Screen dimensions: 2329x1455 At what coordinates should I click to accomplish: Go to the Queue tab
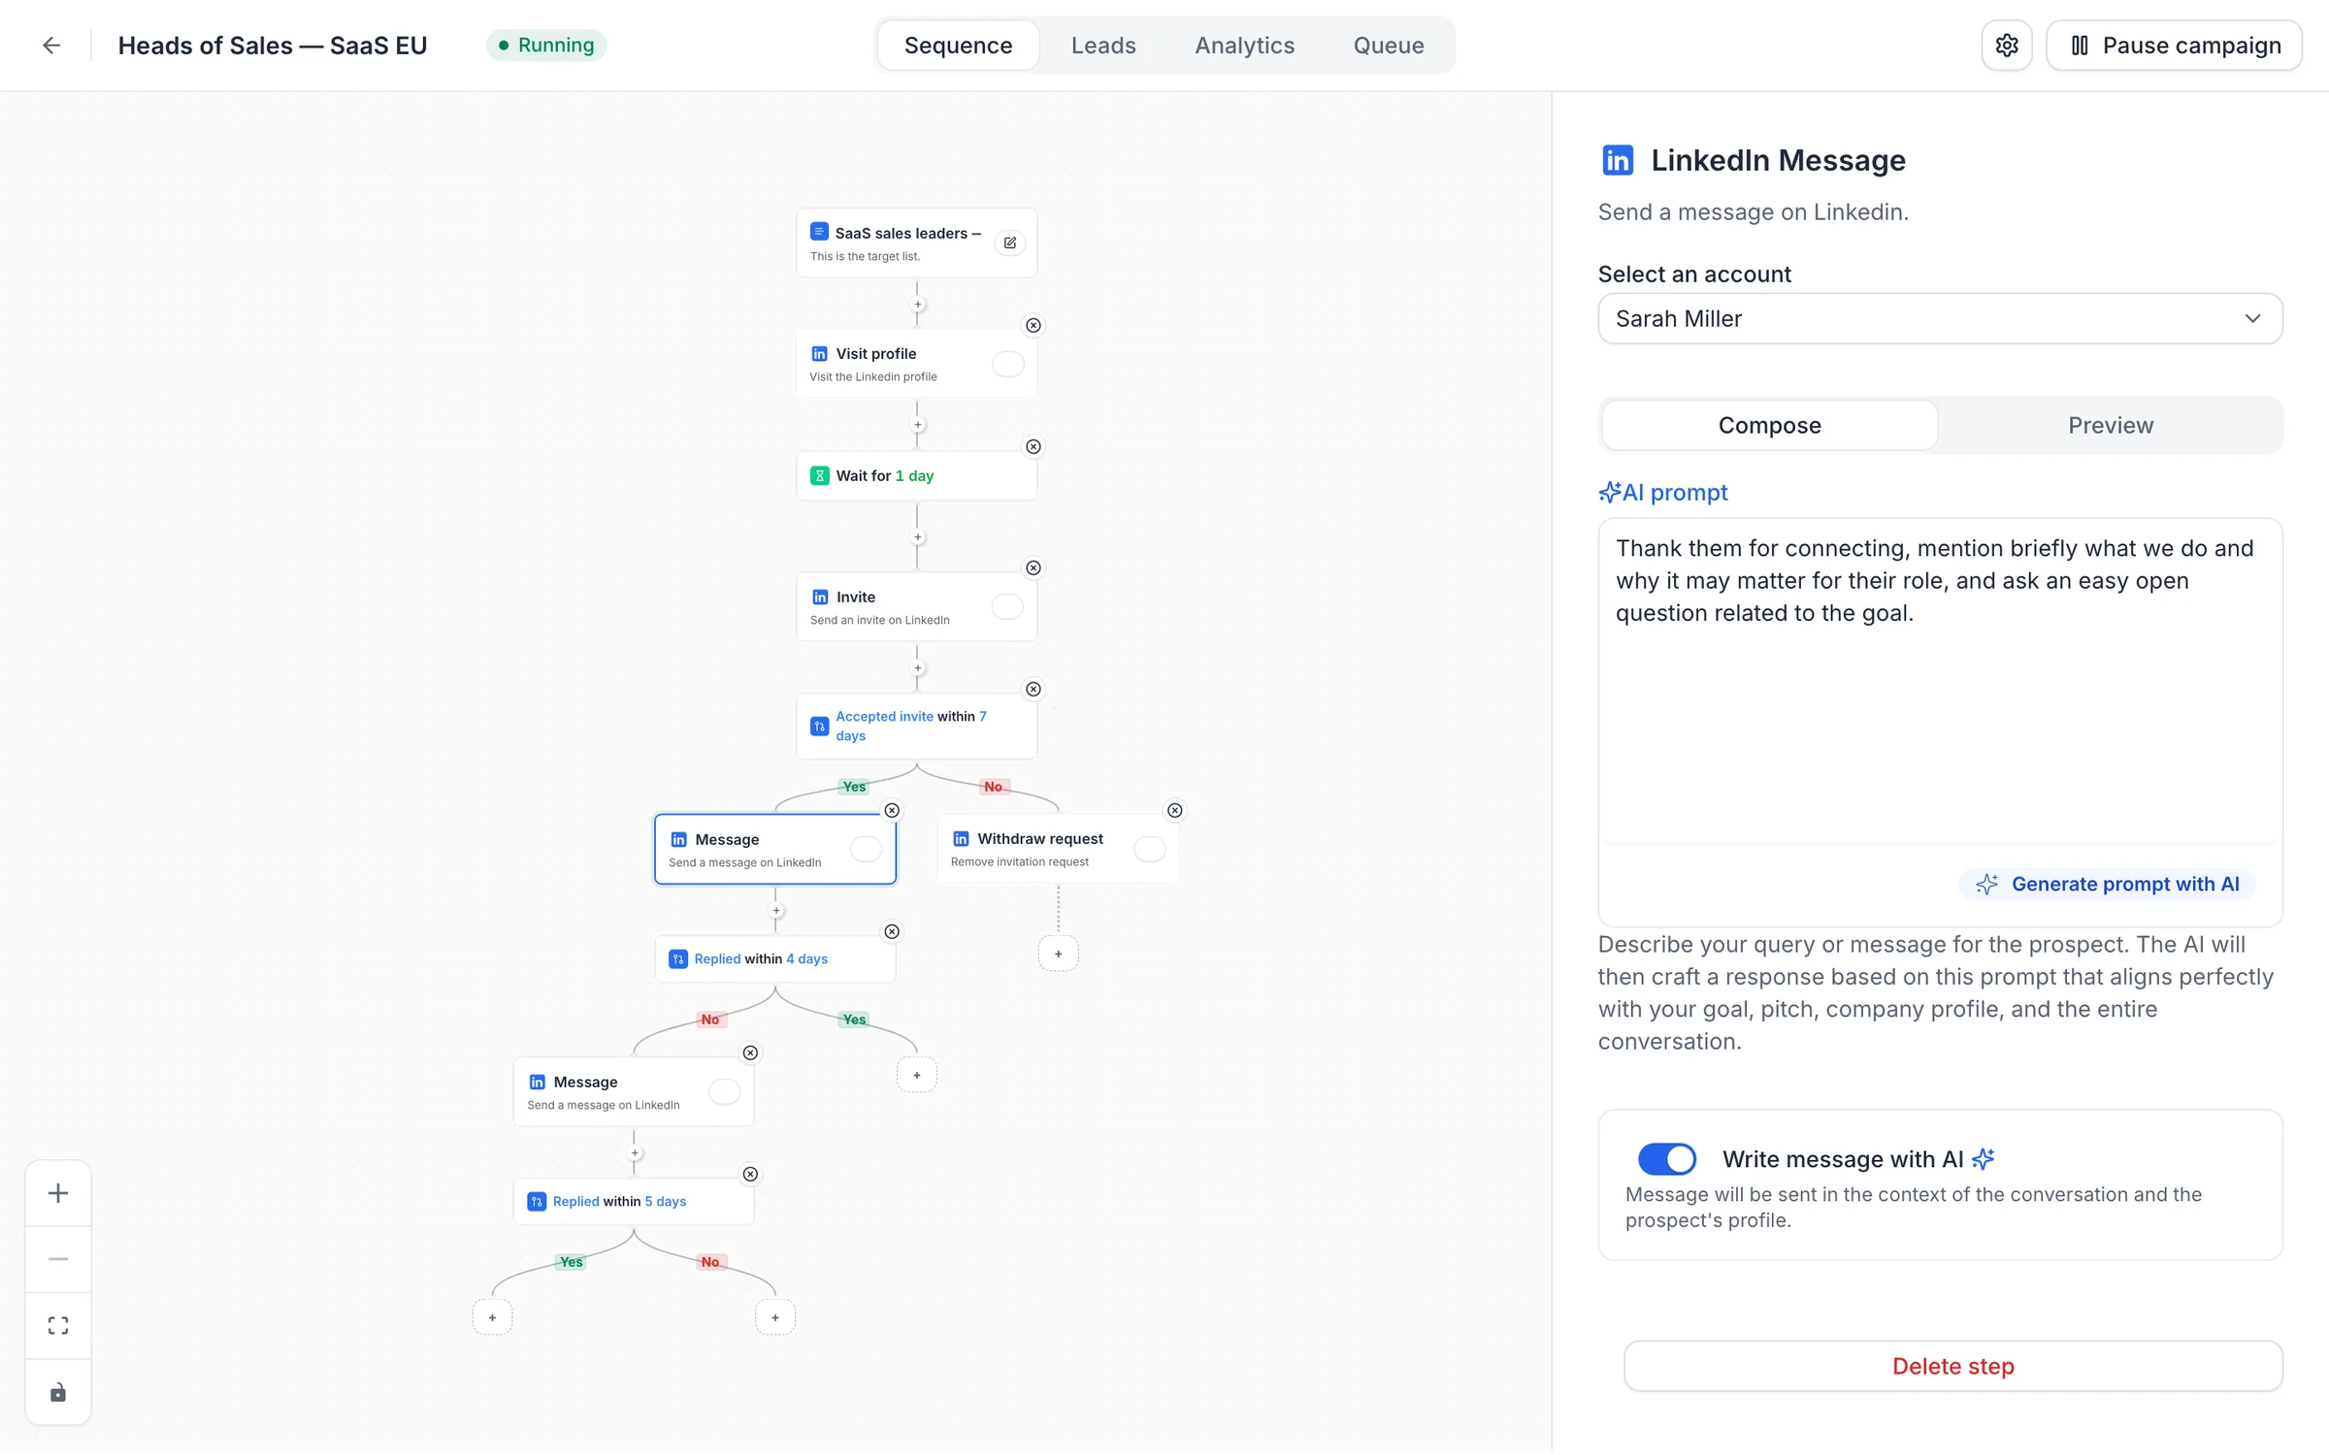pos(1389,46)
